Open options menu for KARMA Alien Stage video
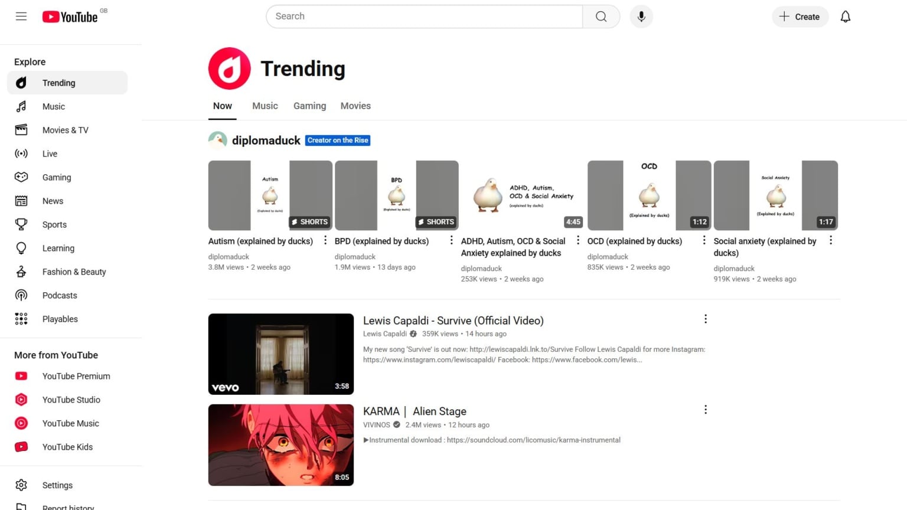This screenshot has height=510, width=907. point(706,409)
